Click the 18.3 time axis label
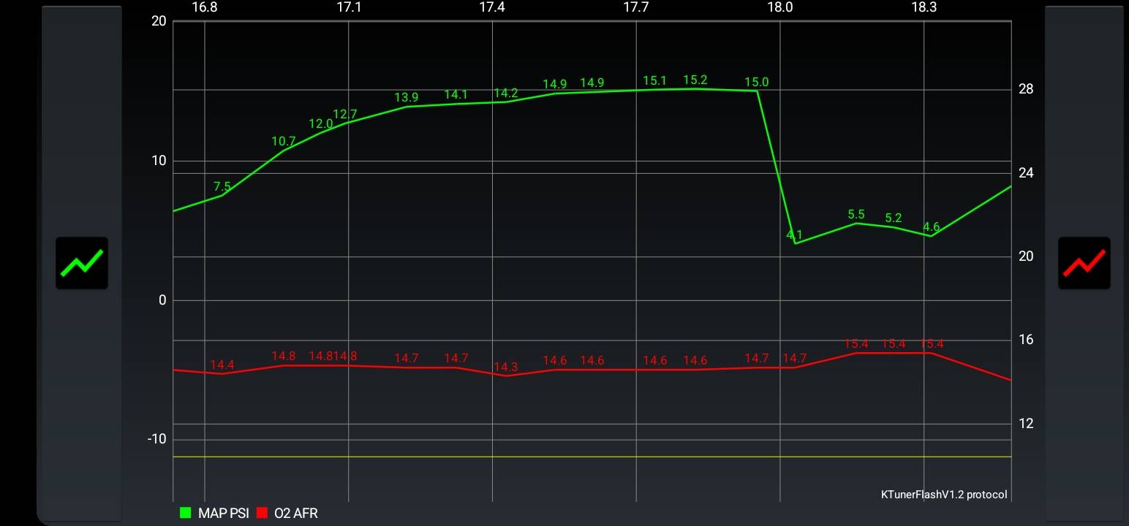Screen dimensions: 1129x526 tap(924, 7)
